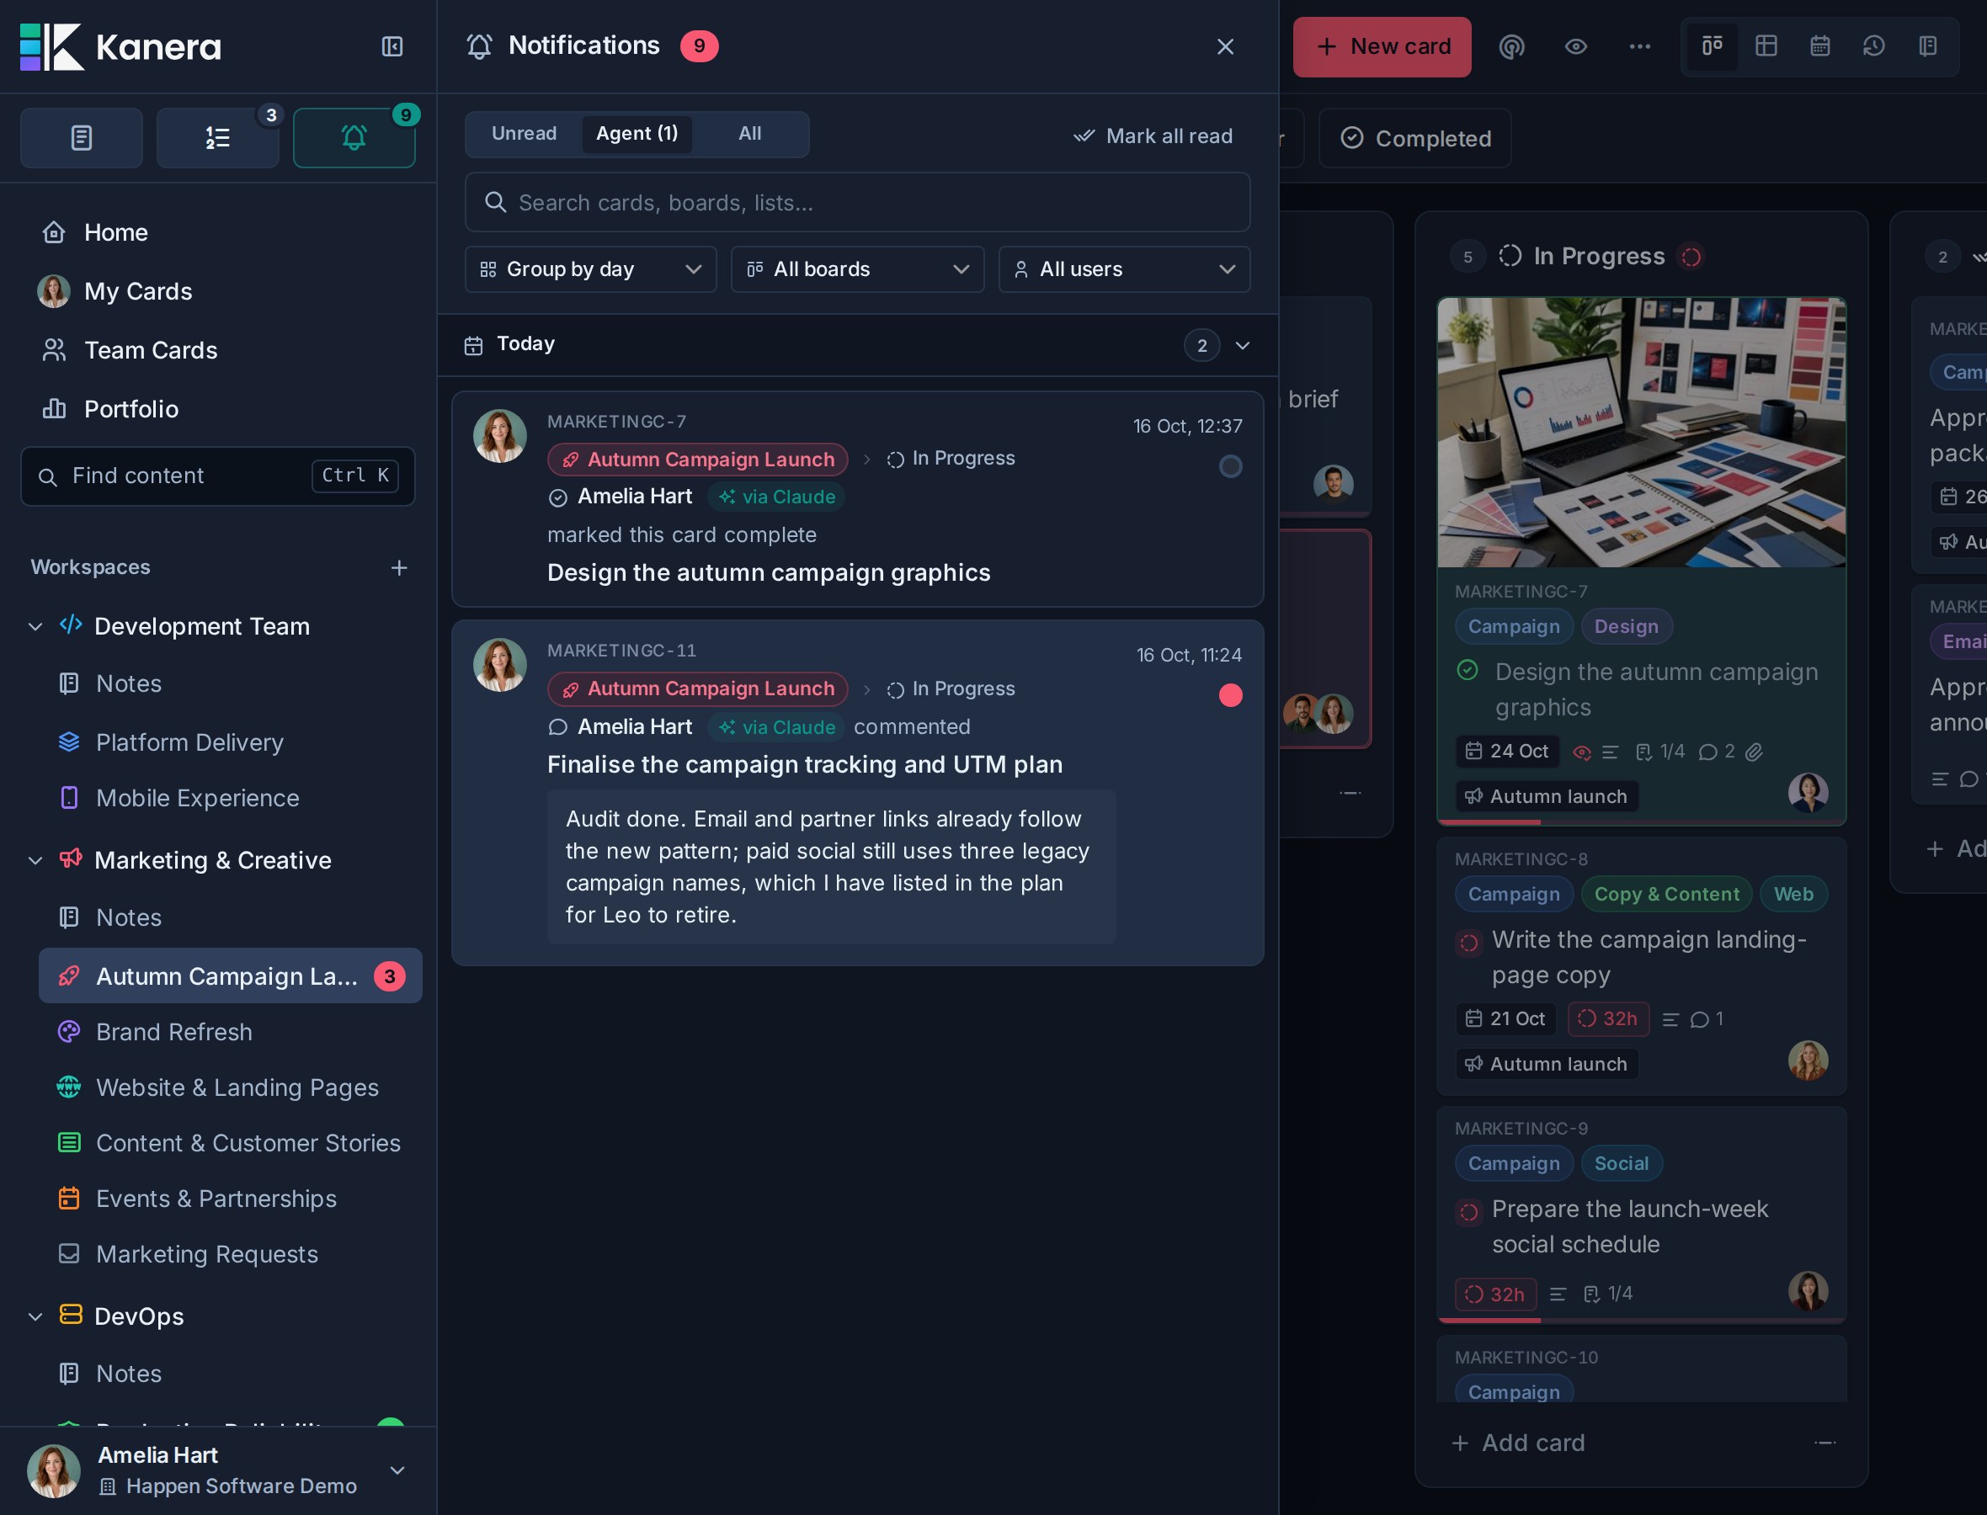Open the Amelia Hart account menu chevron
Viewport: 1987px width, 1515px height.
pyautogui.click(x=397, y=1471)
